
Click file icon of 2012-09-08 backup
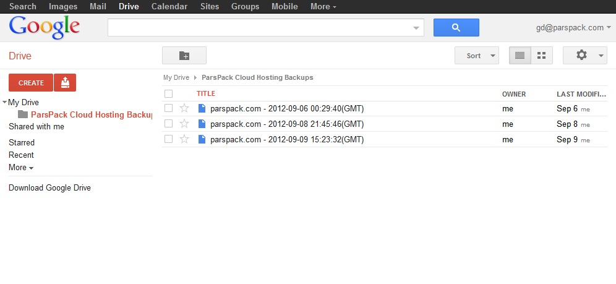(x=202, y=124)
